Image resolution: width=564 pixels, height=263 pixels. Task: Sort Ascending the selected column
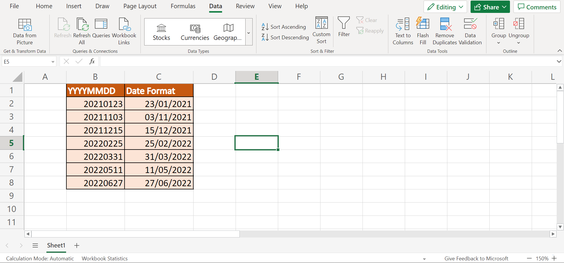[284, 27]
